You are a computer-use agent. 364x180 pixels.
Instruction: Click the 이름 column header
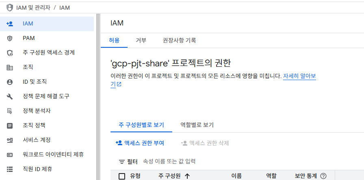click(x=236, y=176)
